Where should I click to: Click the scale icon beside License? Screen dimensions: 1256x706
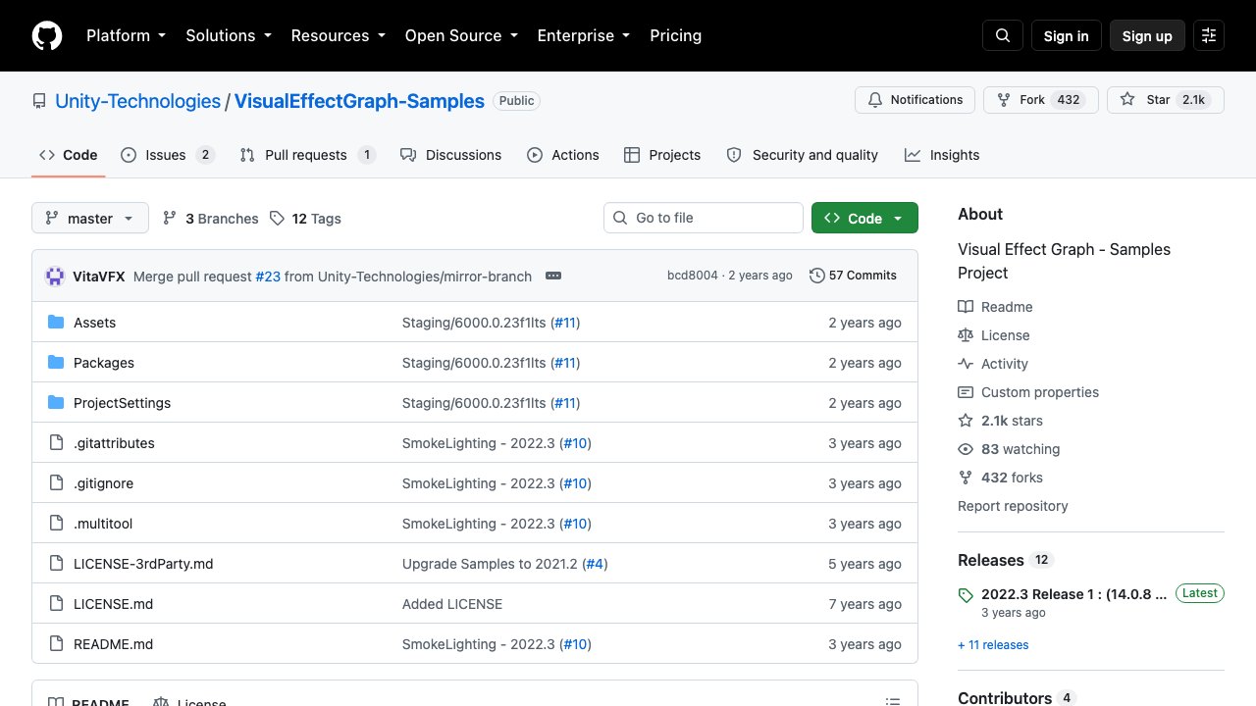966,335
